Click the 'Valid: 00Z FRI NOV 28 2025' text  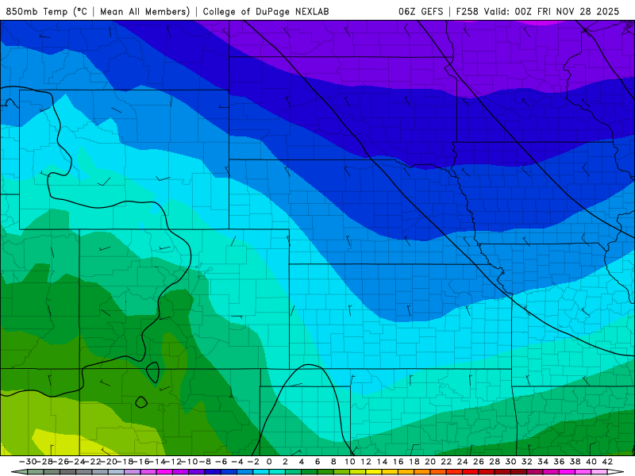(552, 11)
